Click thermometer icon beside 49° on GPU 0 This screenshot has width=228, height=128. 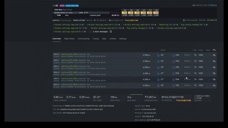click(x=158, y=55)
